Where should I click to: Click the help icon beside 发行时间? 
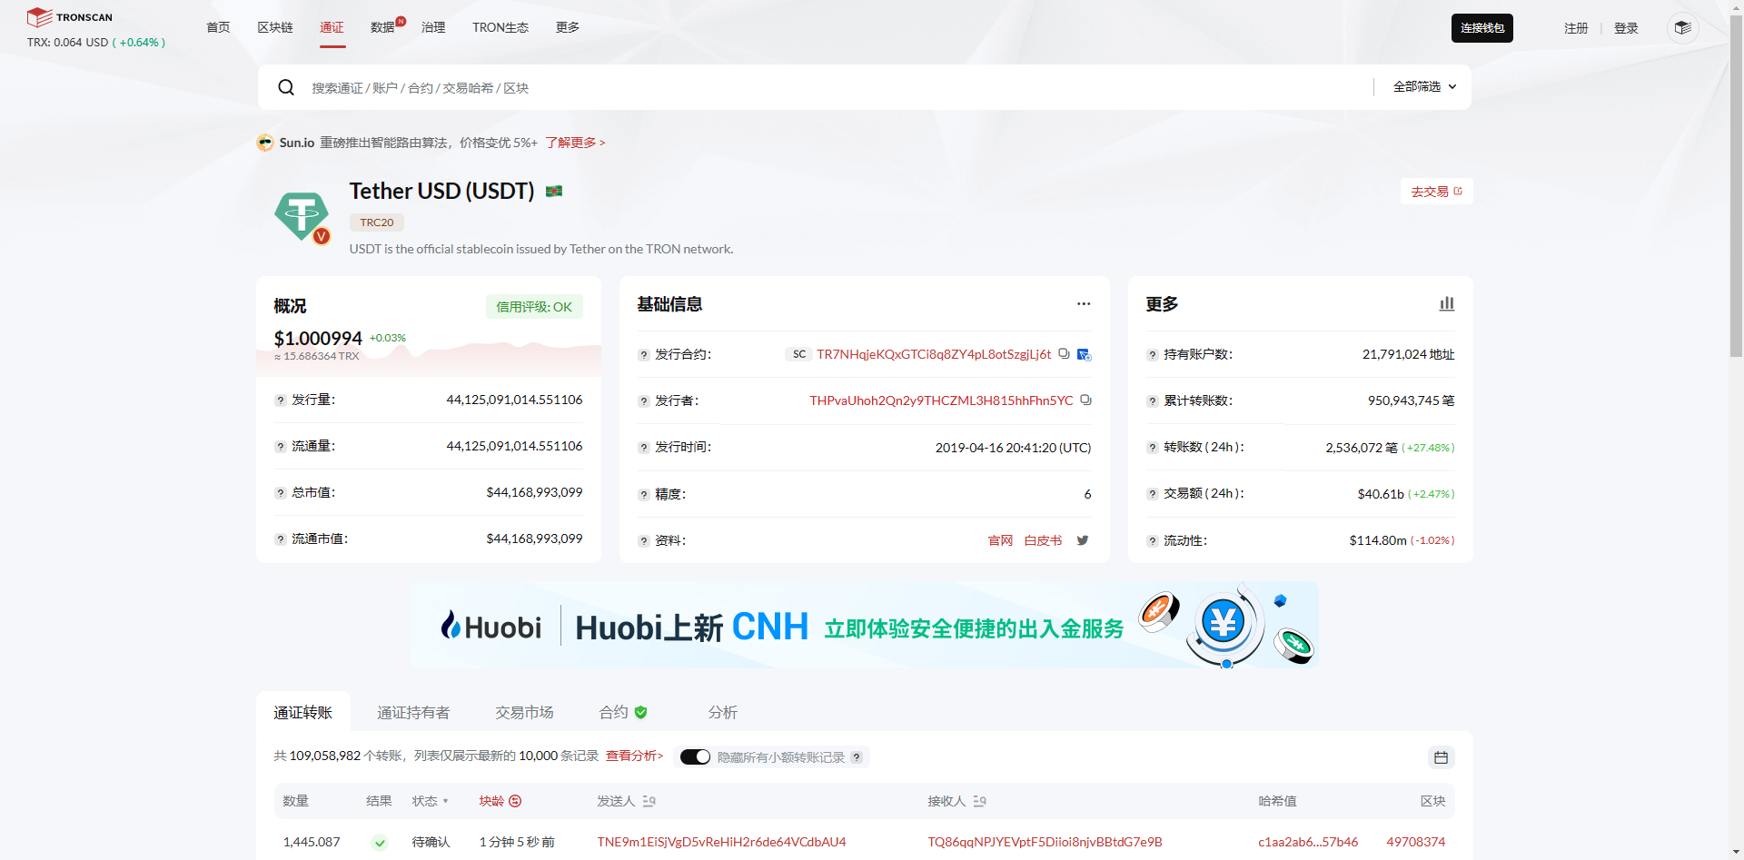point(644,448)
